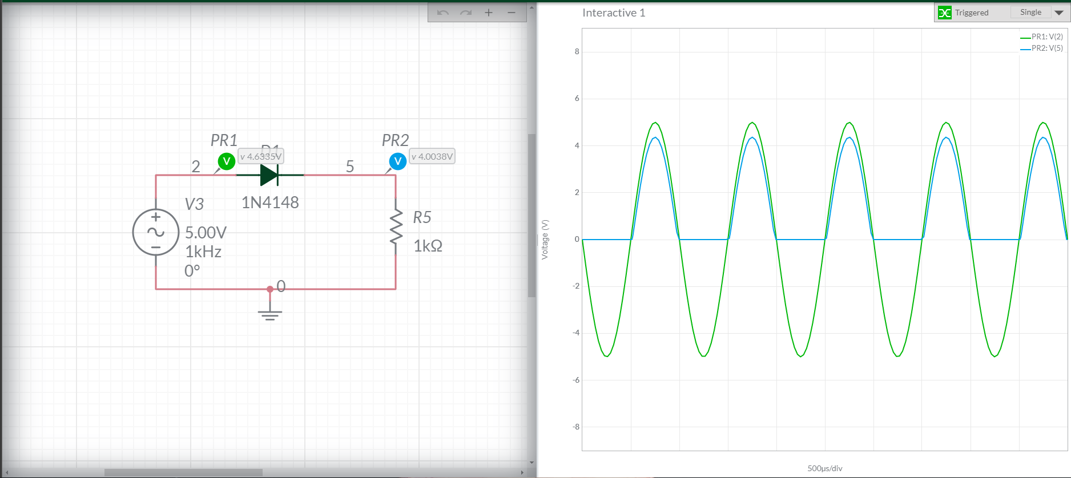Select the 1N4148 diode symbol
The image size is (1071, 478).
pyautogui.click(x=270, y=175)
